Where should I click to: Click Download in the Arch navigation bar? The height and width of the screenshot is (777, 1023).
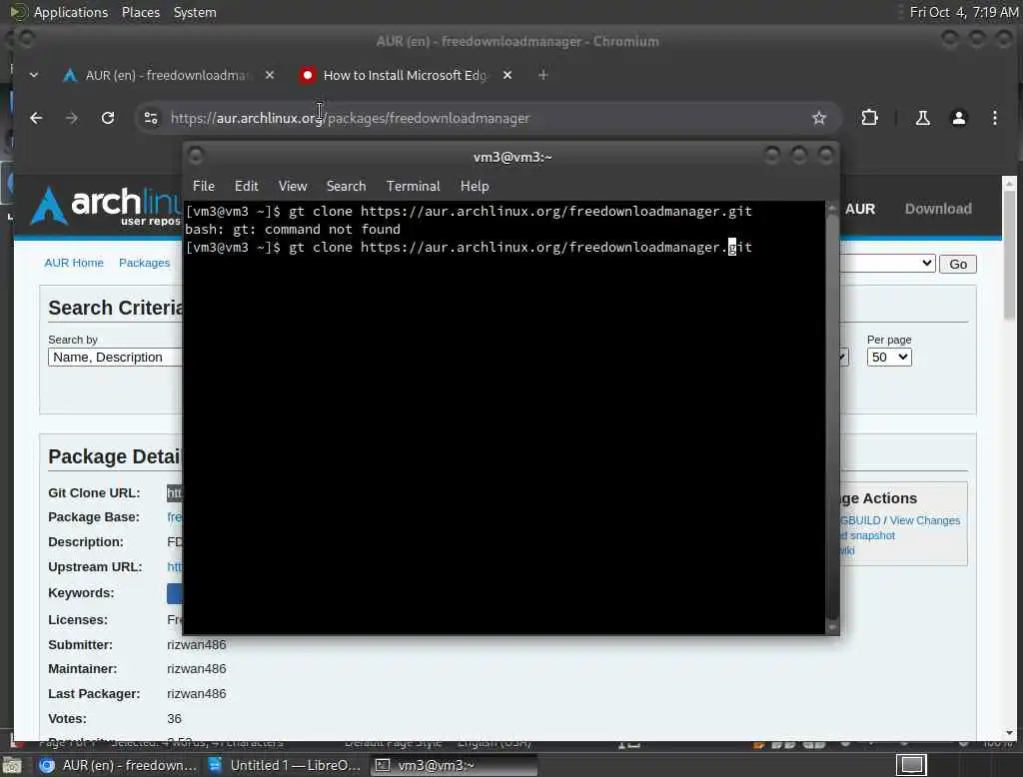click(x=937, y=209)
